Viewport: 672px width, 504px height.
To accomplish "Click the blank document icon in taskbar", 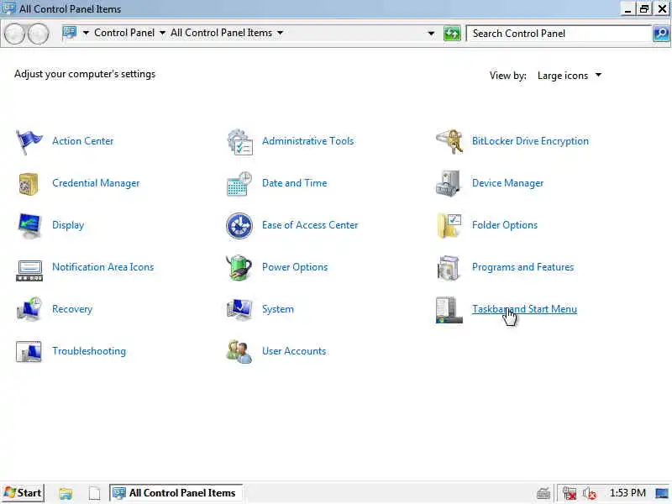I will coord(94,493).
